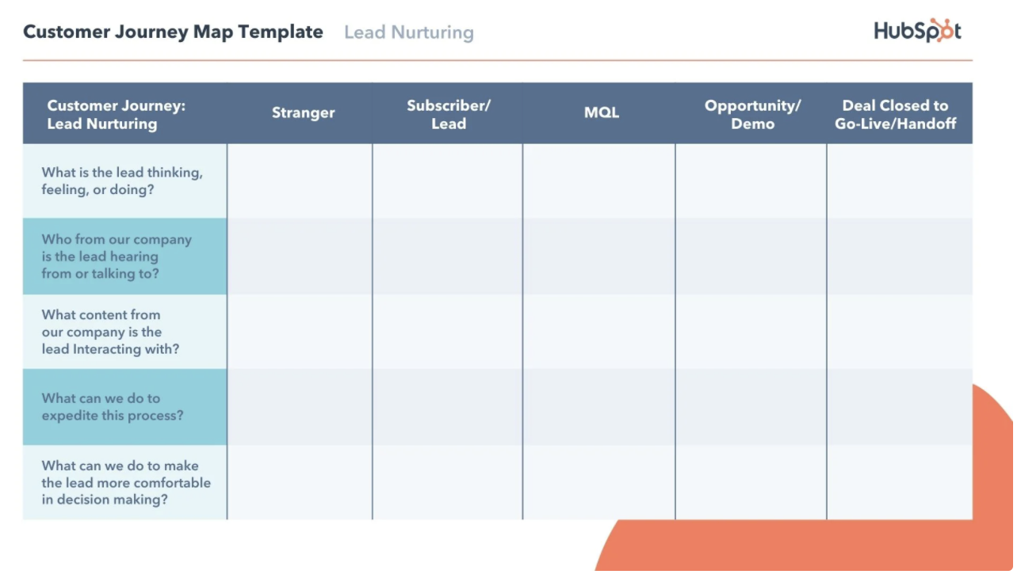
Task: Click the MQL cell in the expedite row
Action: [x=599, y=407]
